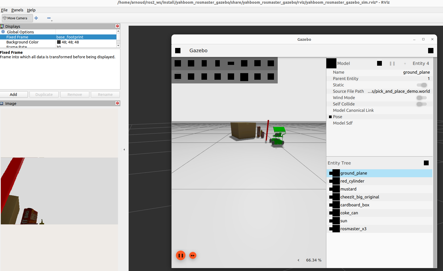Image resolution: width=443 pixels, height=271 pixels.
Task: Click the Add display button
Action: pos(14,95)
